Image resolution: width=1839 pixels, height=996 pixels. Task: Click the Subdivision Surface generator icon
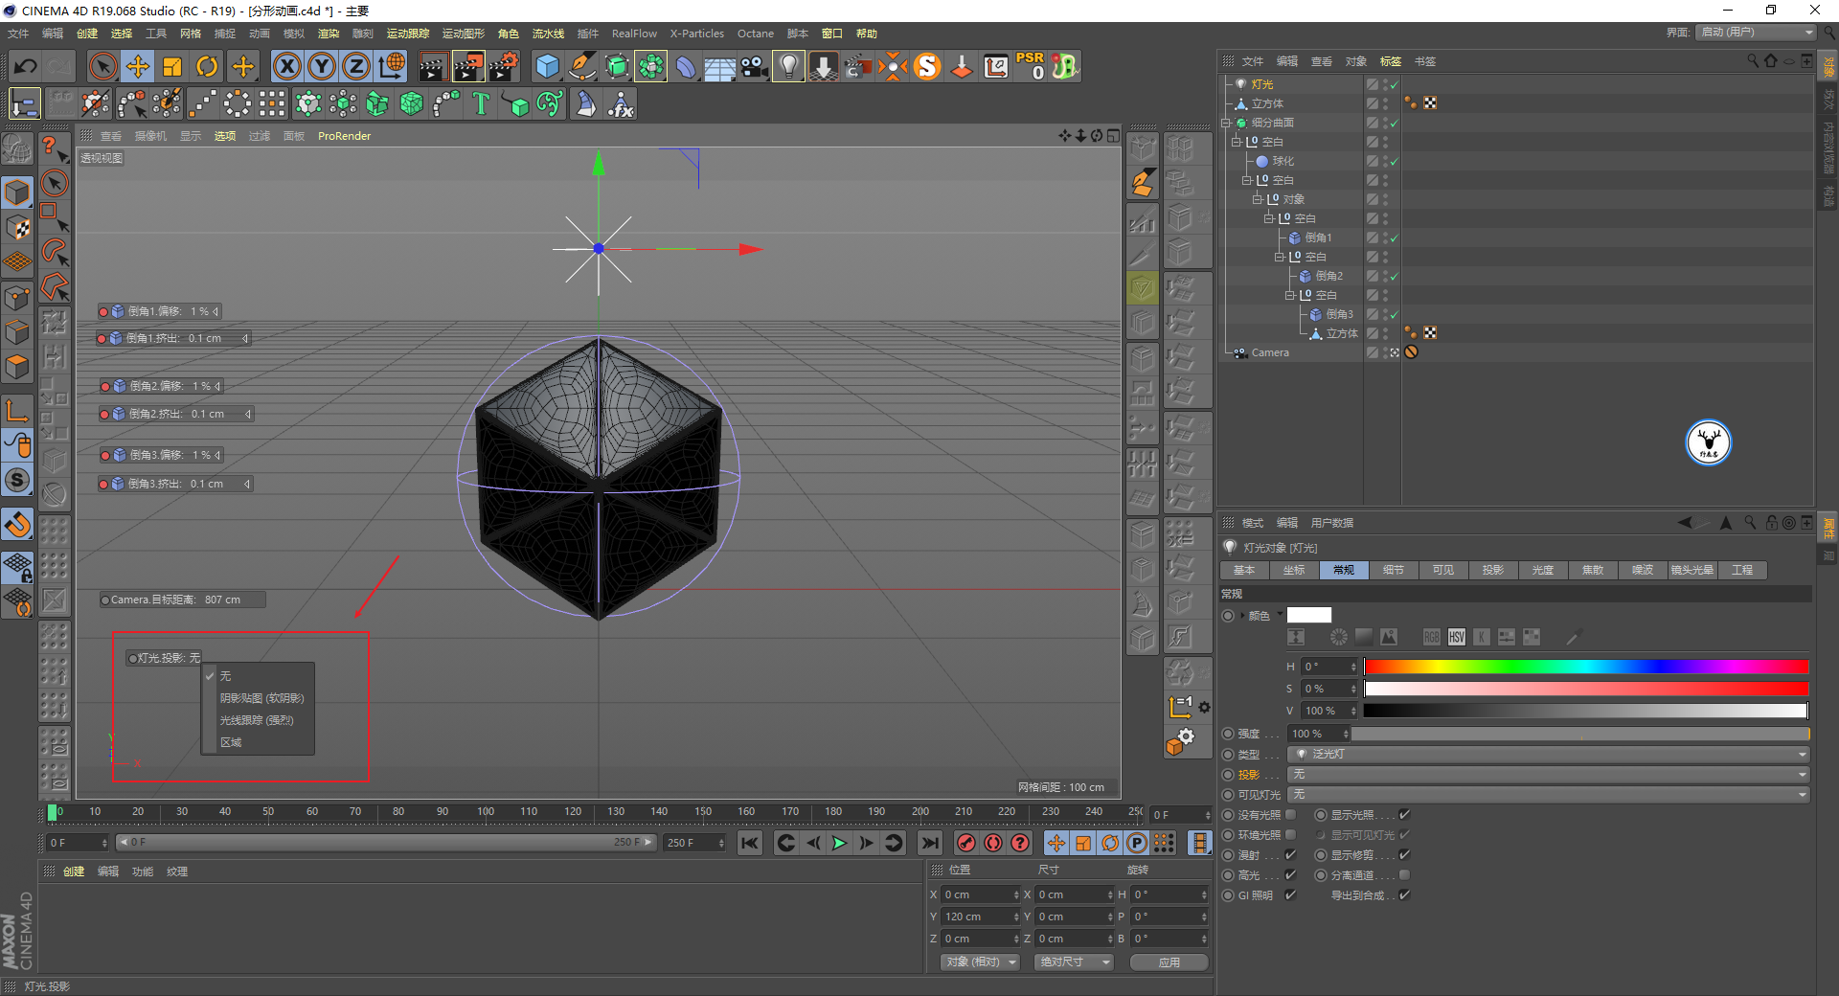click(x=617, y=66)
